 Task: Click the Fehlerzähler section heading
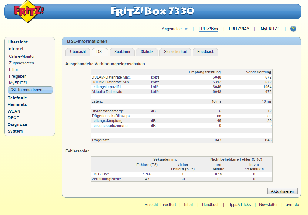77,151
